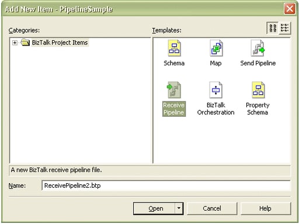
Task: Click the BizTalk Project Items folder icon
Action: (25, 43)
